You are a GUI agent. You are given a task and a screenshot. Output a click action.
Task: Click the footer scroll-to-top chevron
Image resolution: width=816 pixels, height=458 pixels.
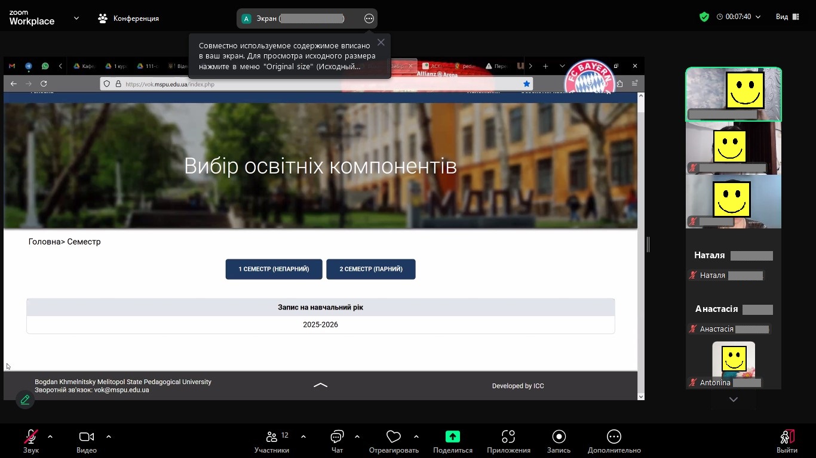(x=321, y=385)
